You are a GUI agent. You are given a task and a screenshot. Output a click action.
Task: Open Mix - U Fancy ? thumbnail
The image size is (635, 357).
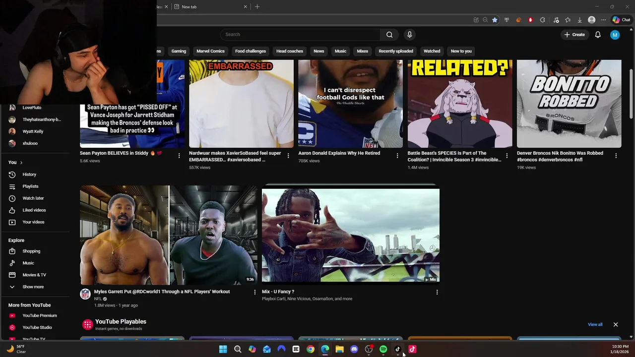click(350, 235)
